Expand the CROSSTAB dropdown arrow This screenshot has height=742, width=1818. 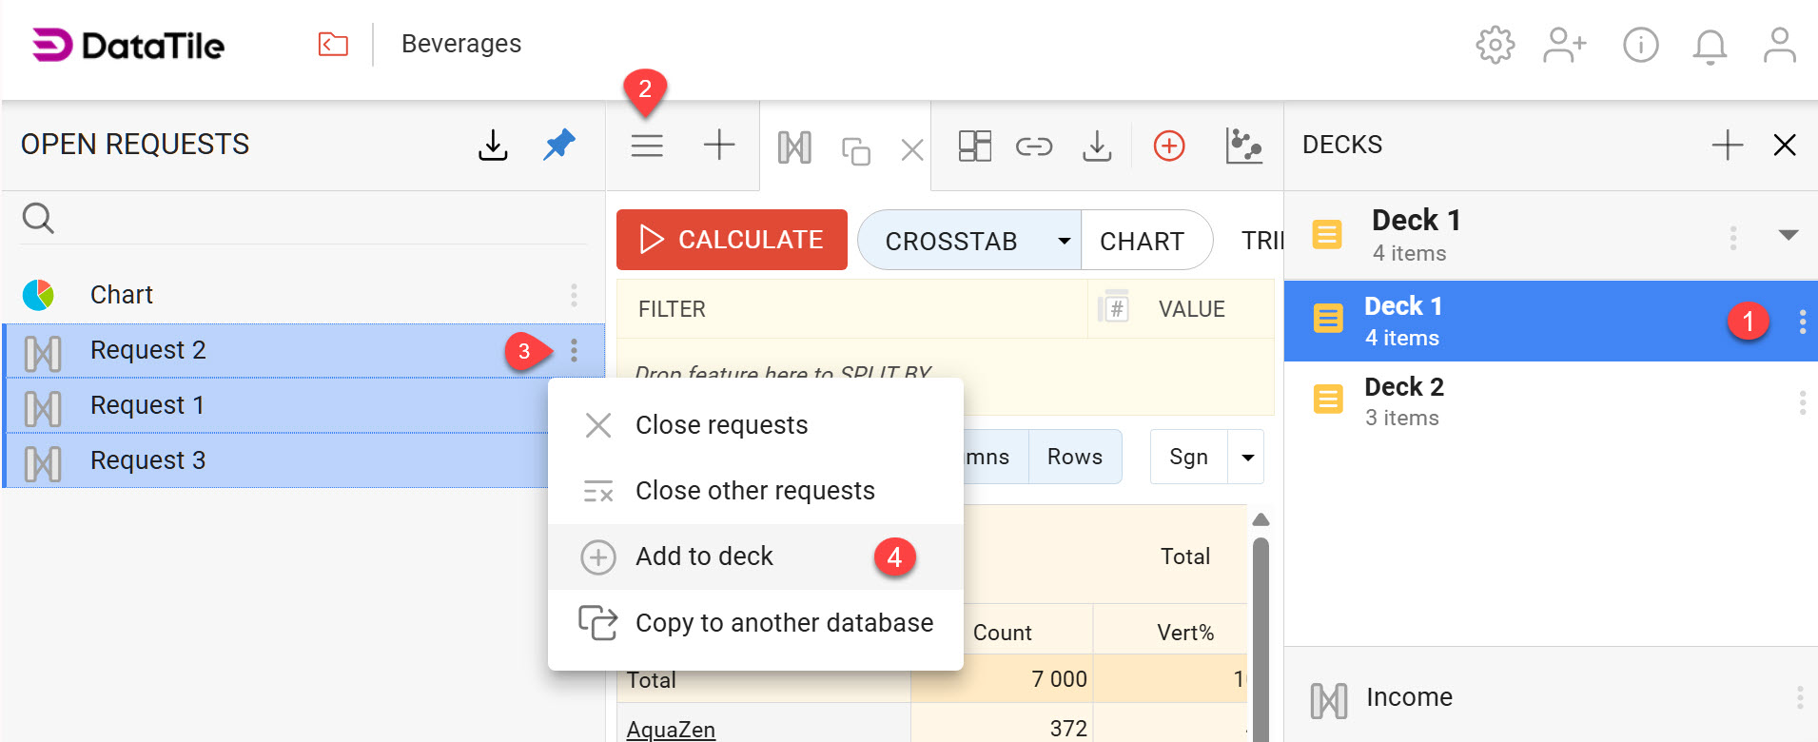pyautogui.click(x=1064, y=241)
